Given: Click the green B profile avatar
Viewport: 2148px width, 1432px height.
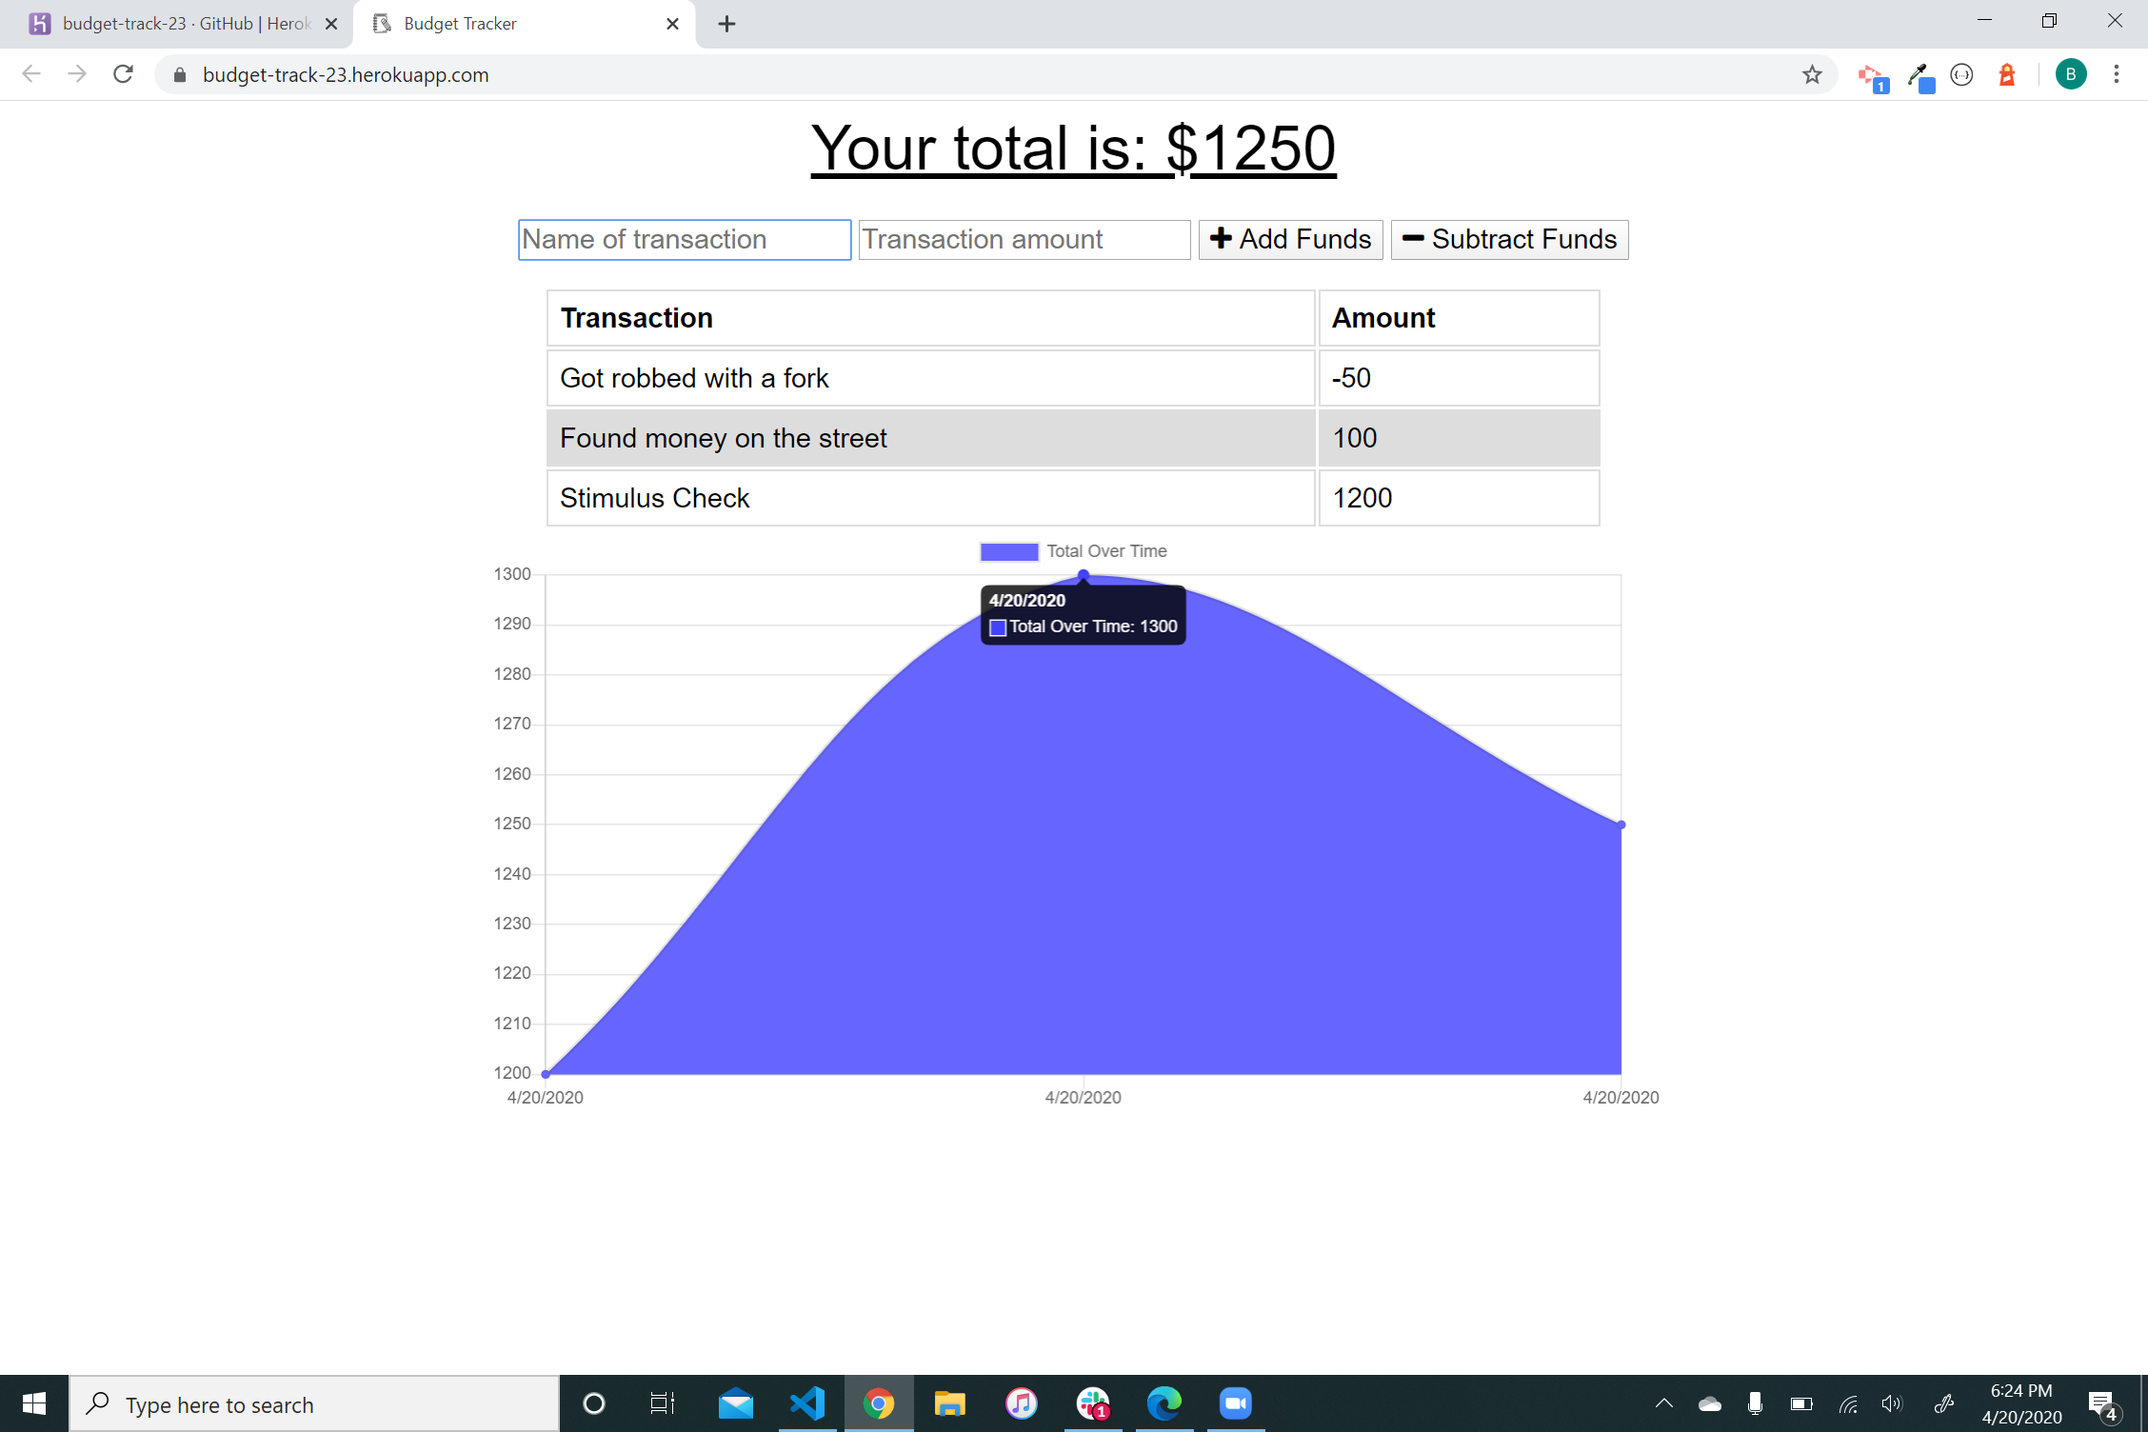Looking at the screenshot, I should pyautogui.click(x=2070, y=74).
